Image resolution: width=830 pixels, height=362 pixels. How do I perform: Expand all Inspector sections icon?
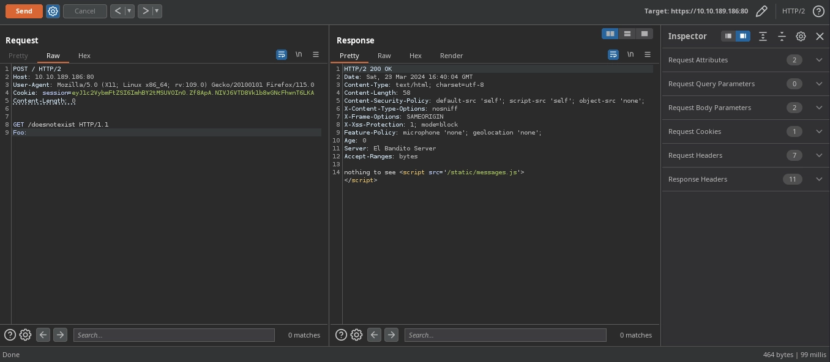click(763, 36)
